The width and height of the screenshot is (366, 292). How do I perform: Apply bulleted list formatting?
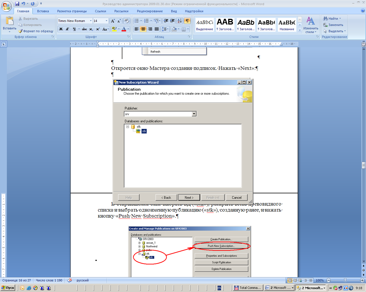137,21
